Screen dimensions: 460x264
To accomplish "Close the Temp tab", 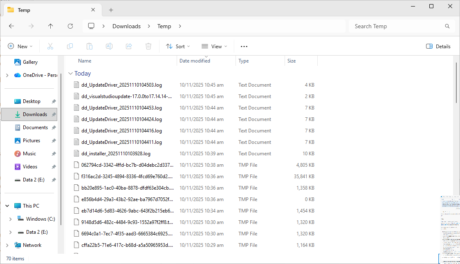I will 93,10.
